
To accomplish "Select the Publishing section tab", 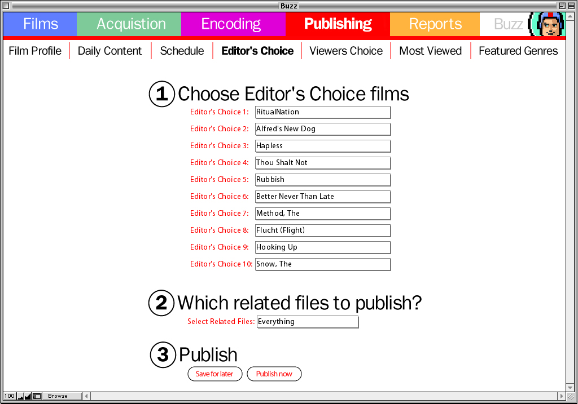I will pyautogui.click(x=338, y=24).
